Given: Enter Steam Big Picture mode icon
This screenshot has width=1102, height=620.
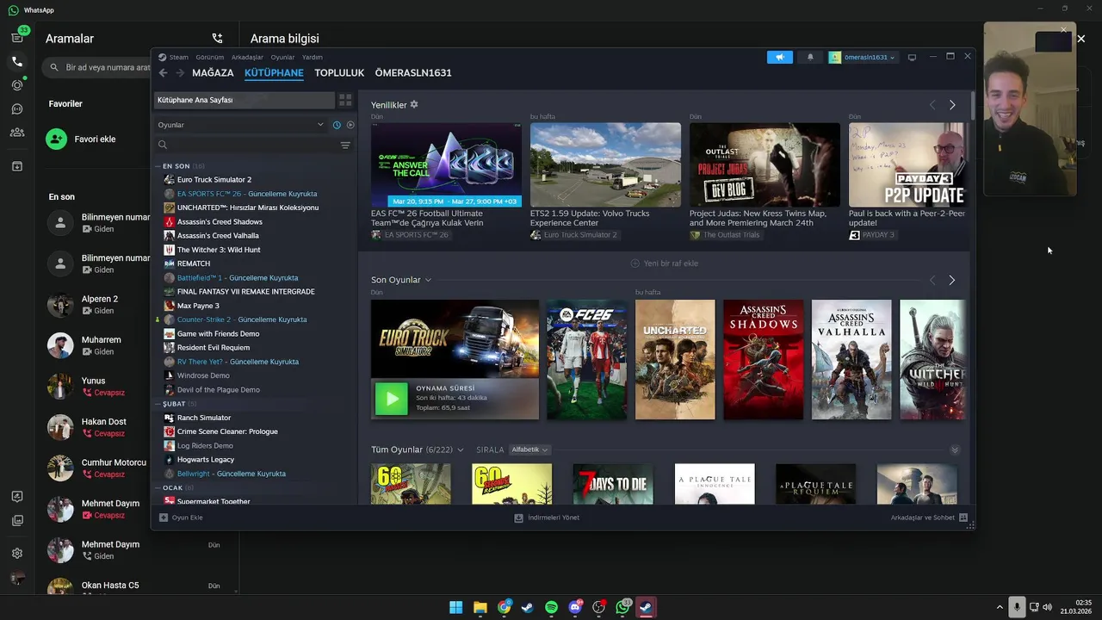Looking at the screenshot, I should click(912, 58).
